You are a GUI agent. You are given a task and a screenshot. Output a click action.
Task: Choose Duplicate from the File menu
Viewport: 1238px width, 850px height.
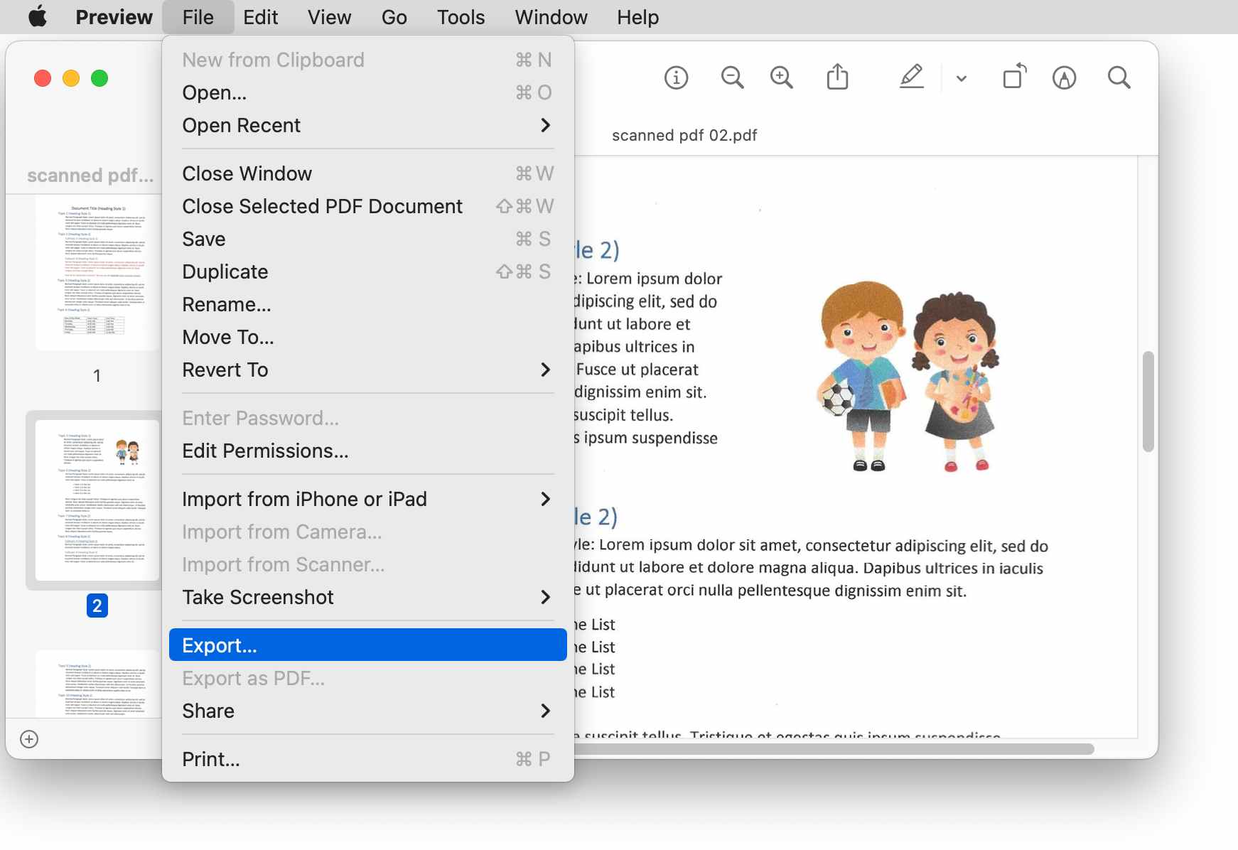point(225,271)
